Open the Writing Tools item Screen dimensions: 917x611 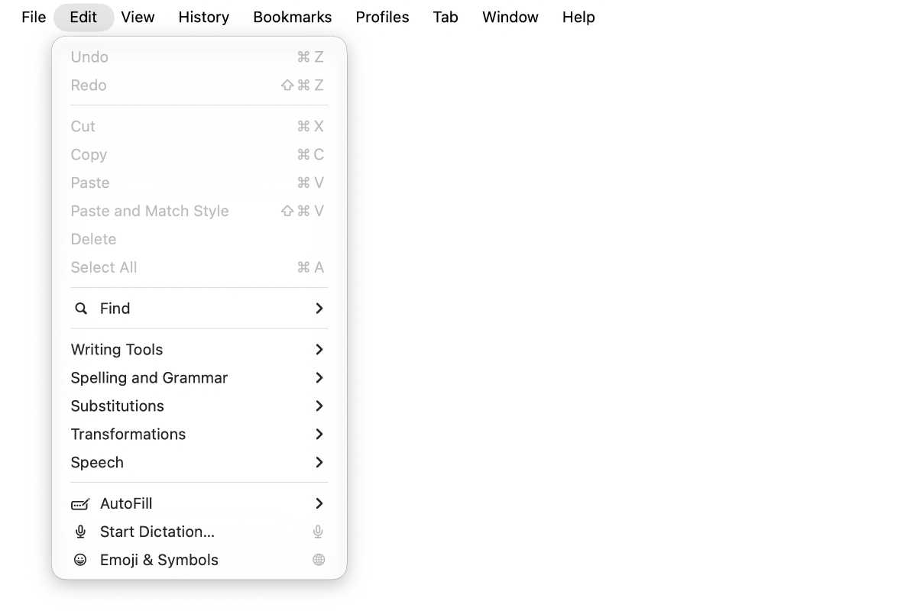pyautogui.click(x=199, y=350)
